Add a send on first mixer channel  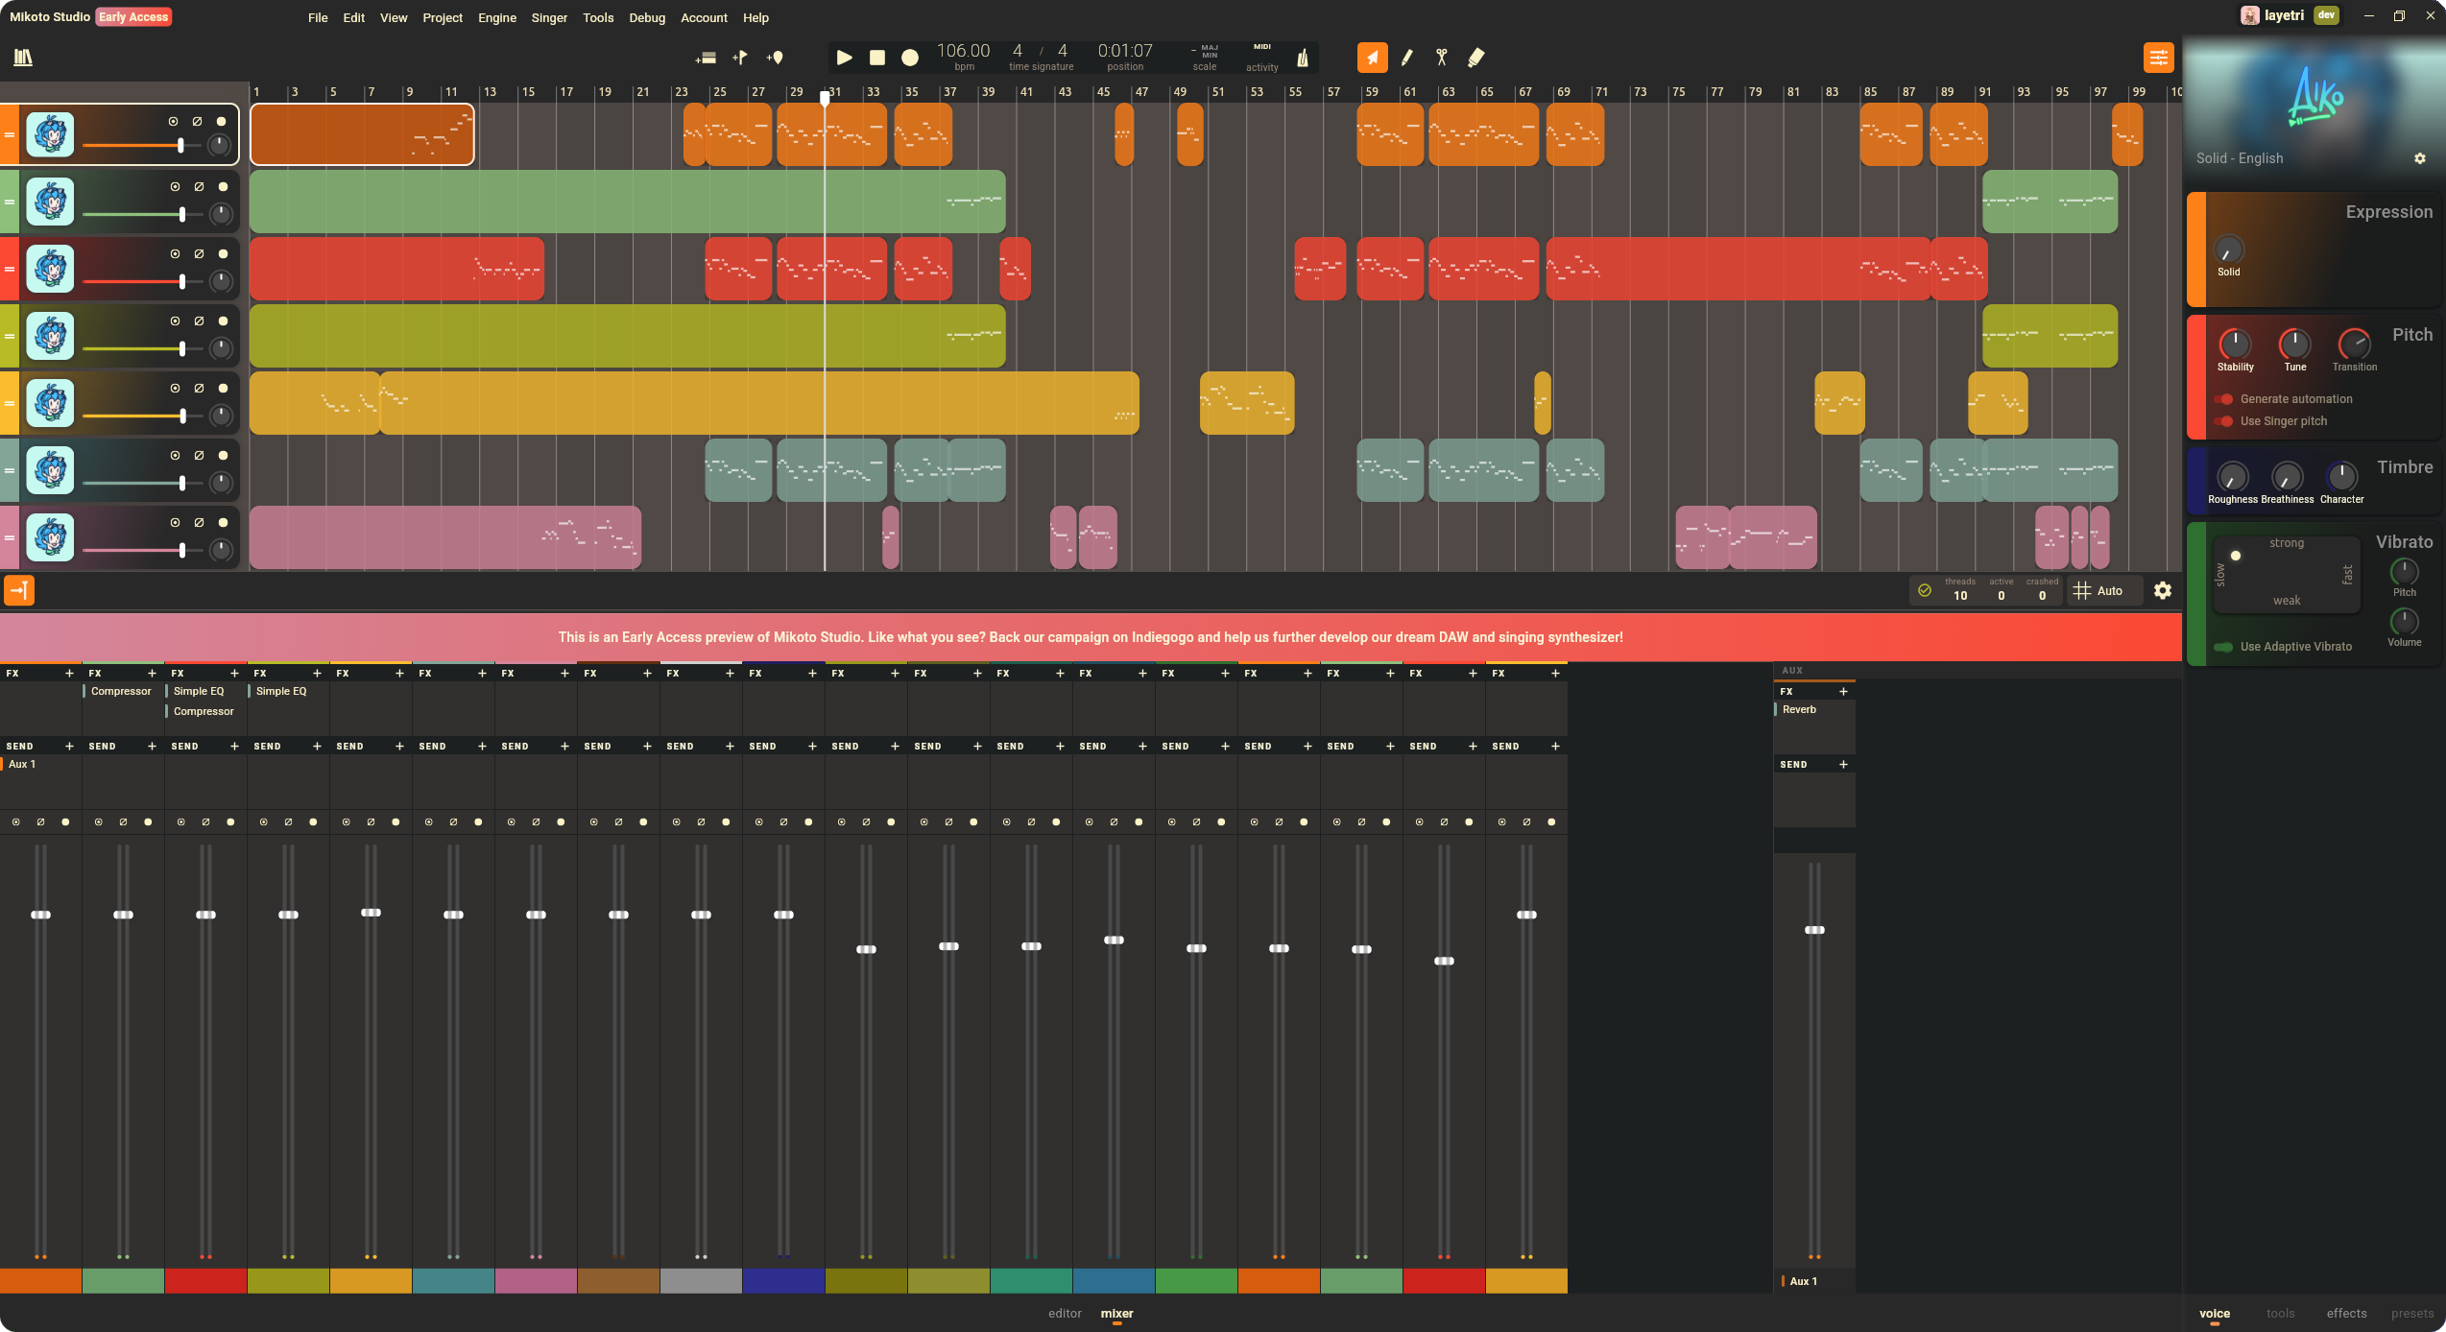coord(69,747)
